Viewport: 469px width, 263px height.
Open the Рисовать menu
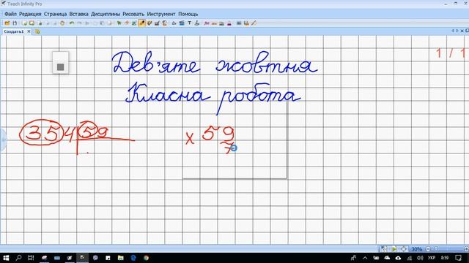(x=133, y=14)
